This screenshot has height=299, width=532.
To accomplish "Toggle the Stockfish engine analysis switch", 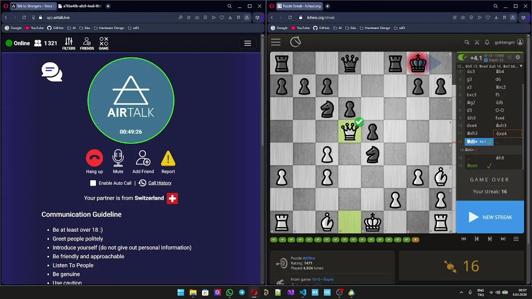I will 463,57.
